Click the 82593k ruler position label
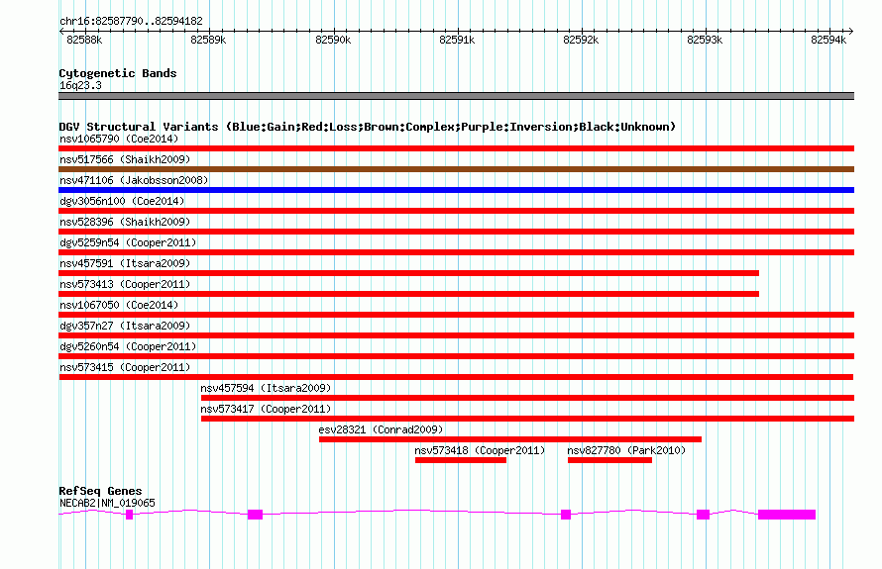 (x=705, y=40)
